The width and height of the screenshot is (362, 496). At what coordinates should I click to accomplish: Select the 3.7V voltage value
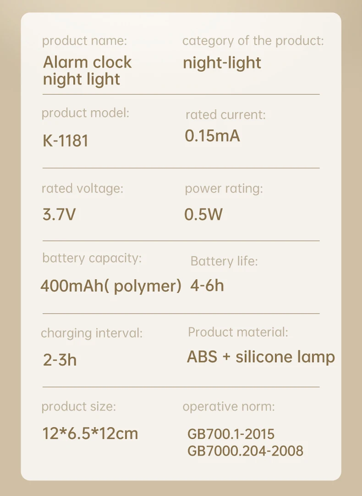click(x=59, y=214)
